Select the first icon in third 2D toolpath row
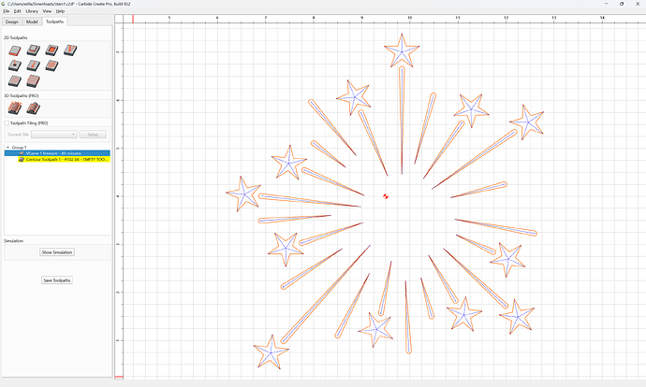The height and width of the screenshot is (387, 646). click(15, 81)
